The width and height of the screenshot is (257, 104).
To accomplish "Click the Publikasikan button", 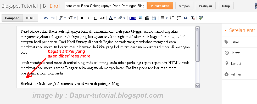I will point(160,6).
